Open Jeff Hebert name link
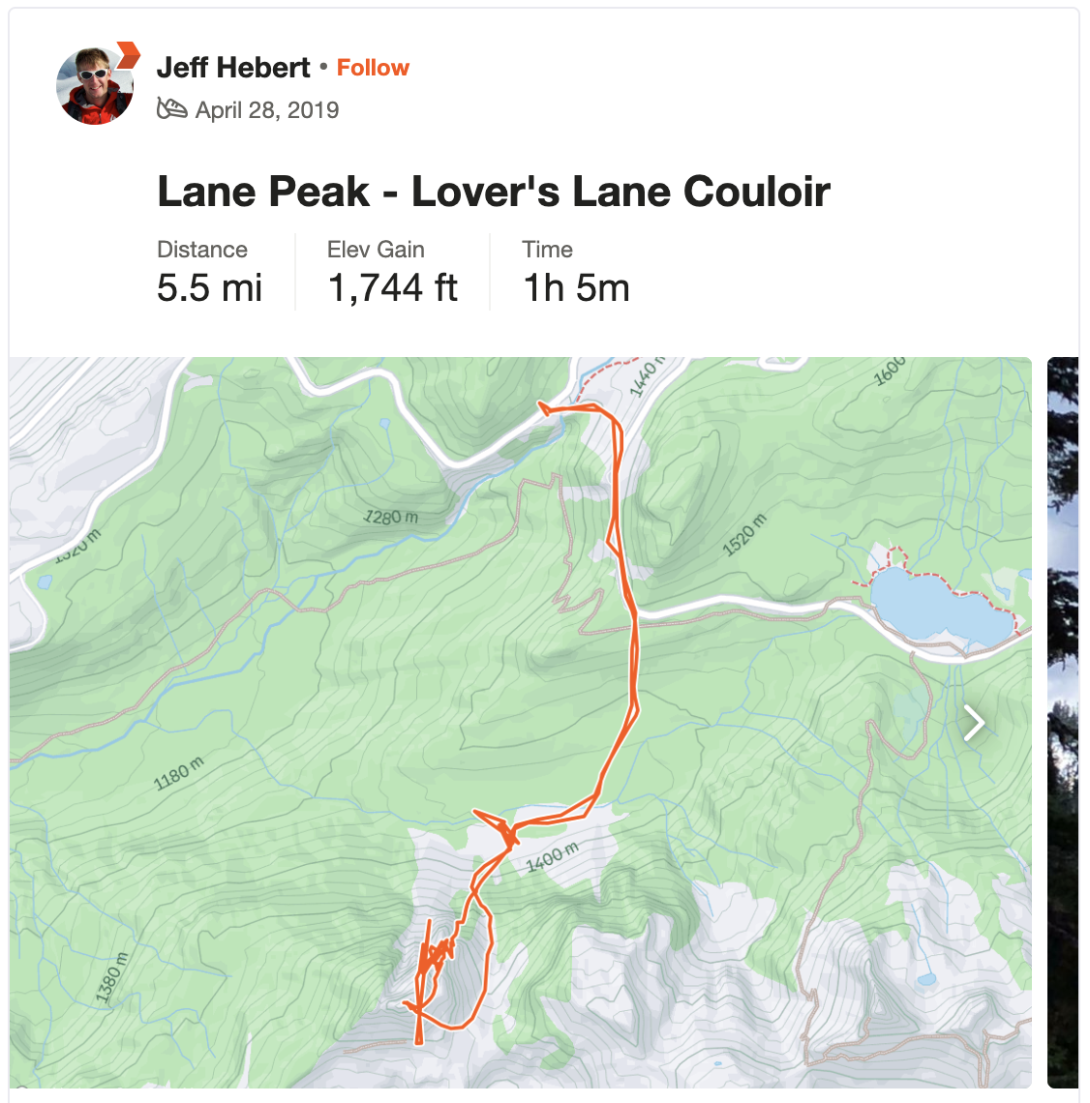 [233, 68]
